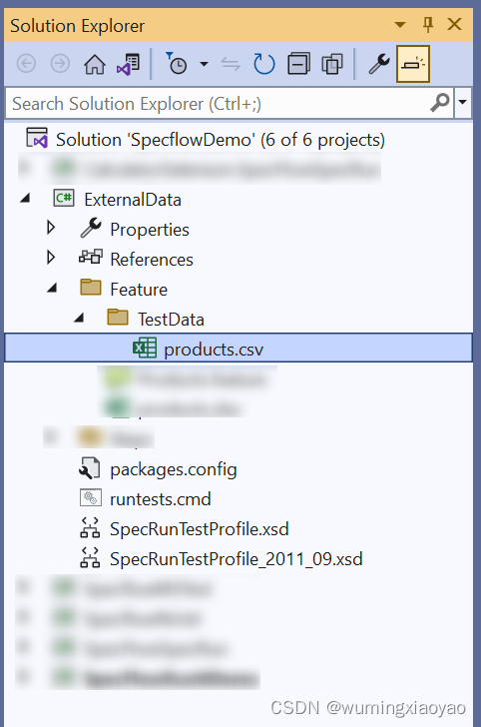Select runtests.cmd file

pyautogui.click(x=161, y=499)
